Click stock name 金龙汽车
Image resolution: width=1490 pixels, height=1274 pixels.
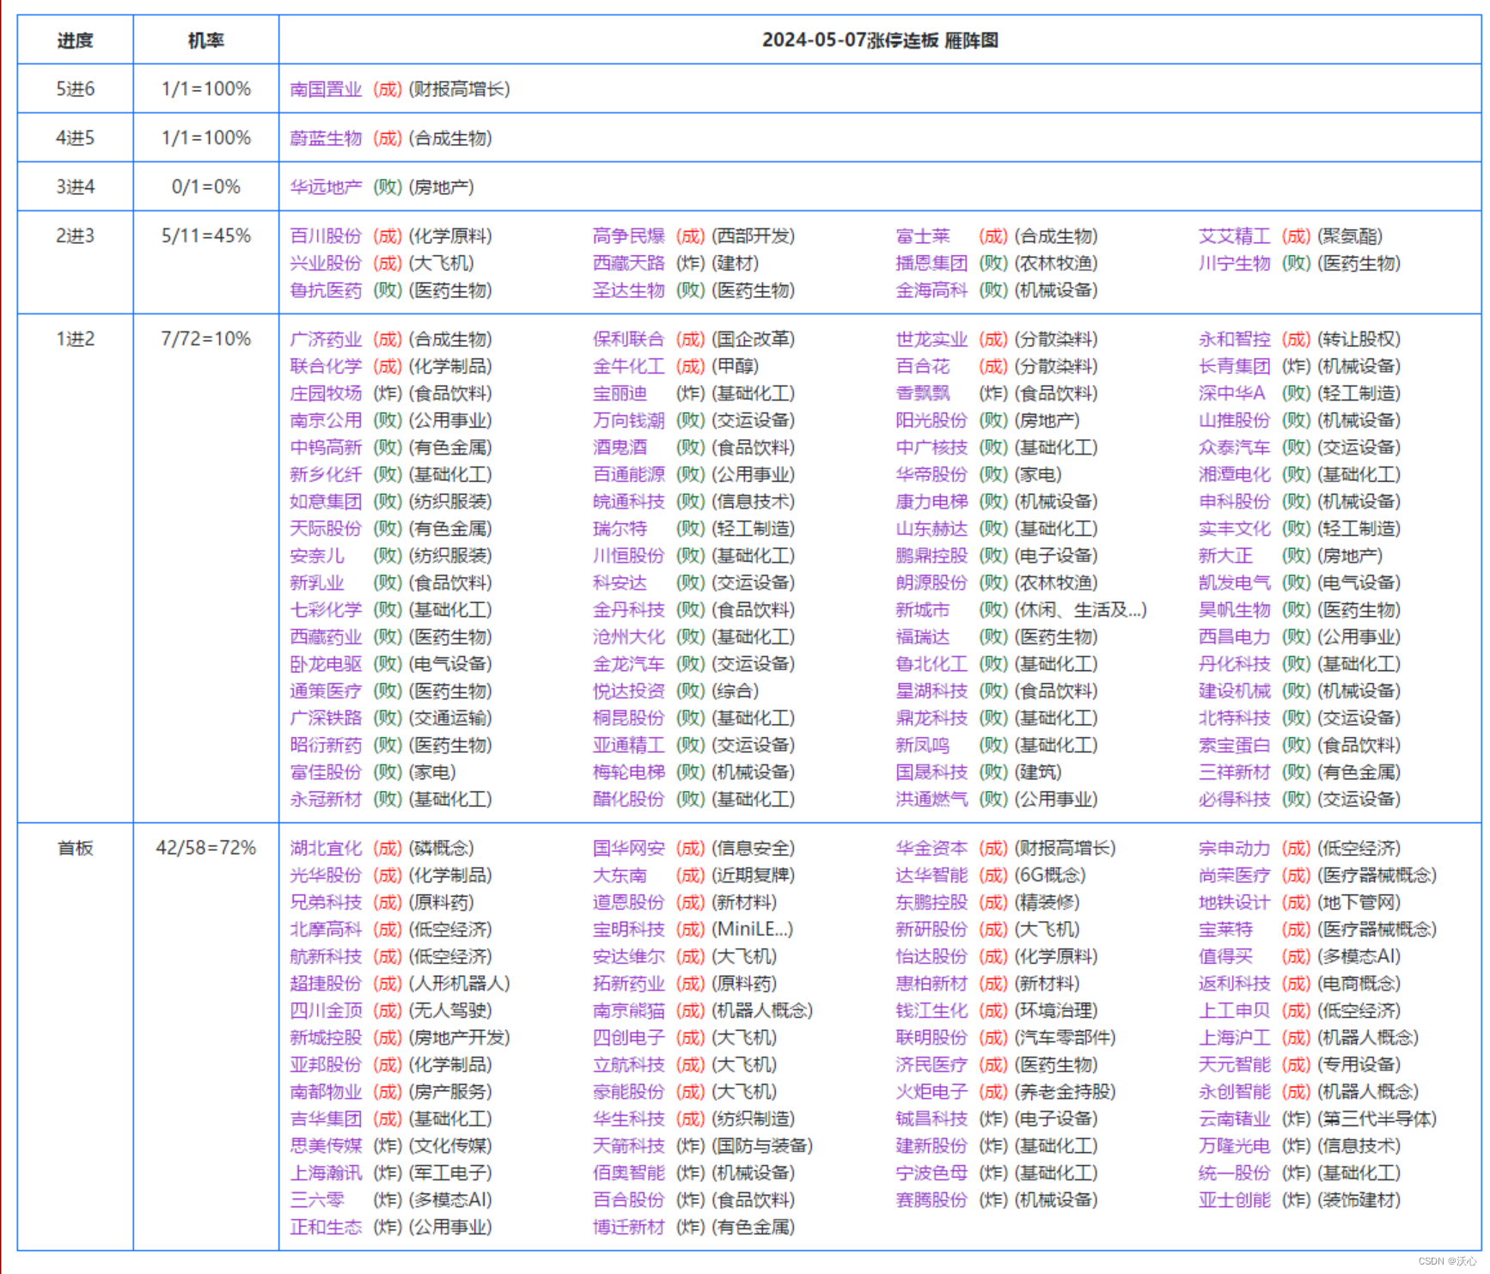pyautogui.click(x=628, y=664)
